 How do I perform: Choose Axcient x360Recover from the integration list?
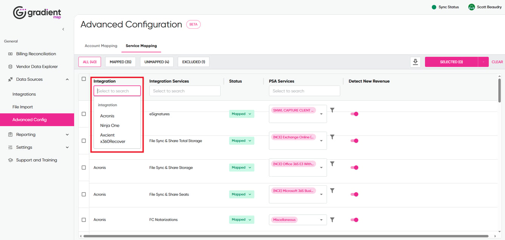click(x=113, y=138)
